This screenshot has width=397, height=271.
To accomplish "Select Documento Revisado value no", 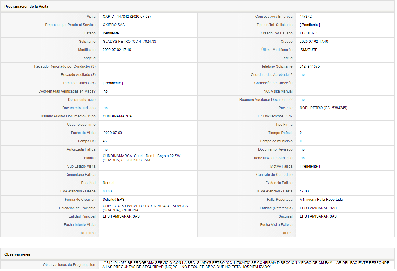I will 303,149.
